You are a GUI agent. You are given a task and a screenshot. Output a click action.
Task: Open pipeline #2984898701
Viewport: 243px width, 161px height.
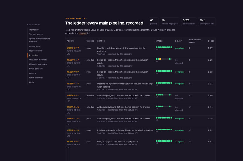point(73,119)
